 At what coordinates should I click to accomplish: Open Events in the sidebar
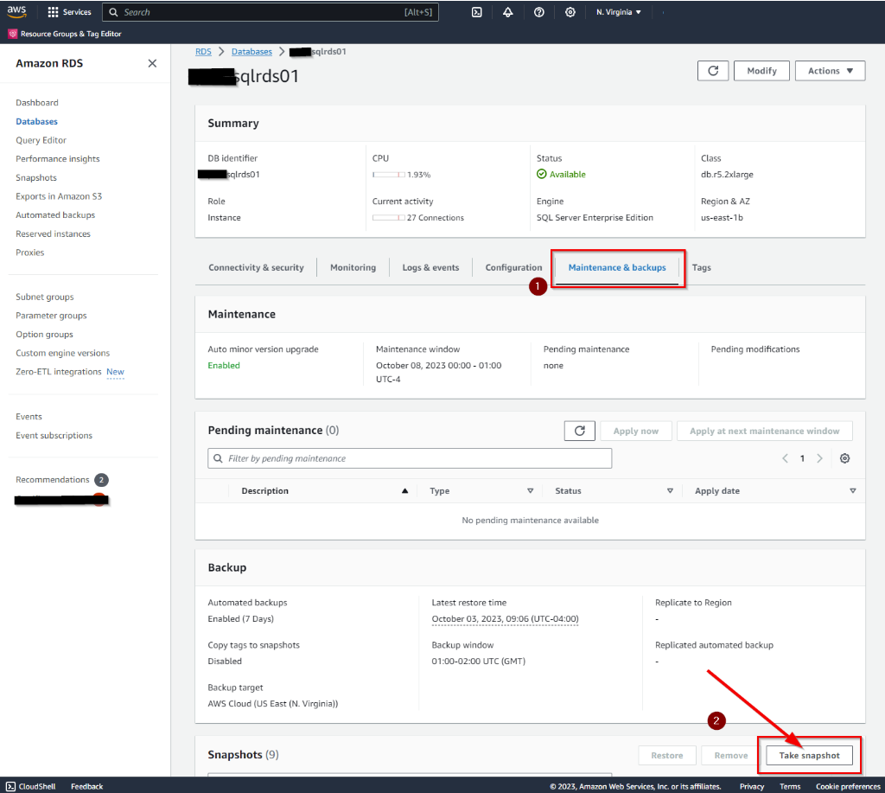(x=29, y=416)
